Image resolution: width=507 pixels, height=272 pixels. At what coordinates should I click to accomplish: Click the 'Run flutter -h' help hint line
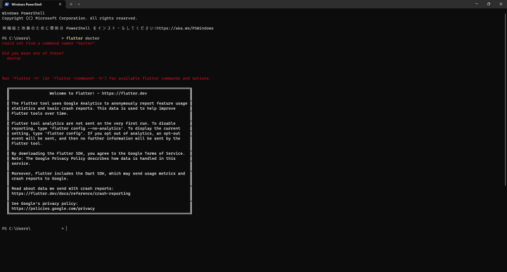coord(106,78)
